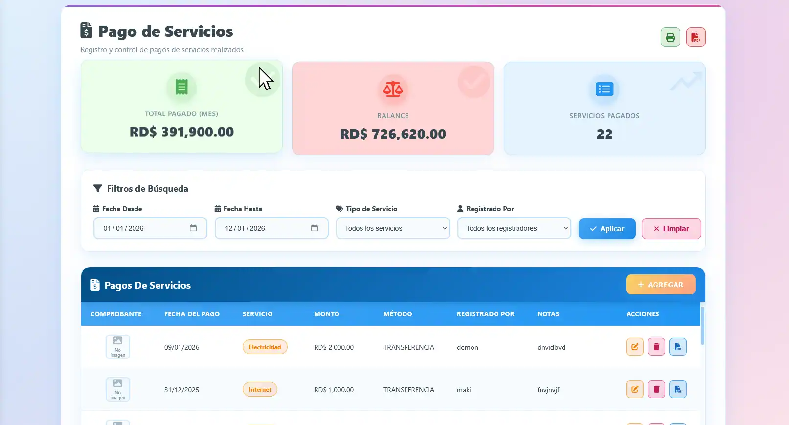Click the blue list icon in Servicios Pagados card
Viewport: 789px width, 425px height.
[605, 89]
